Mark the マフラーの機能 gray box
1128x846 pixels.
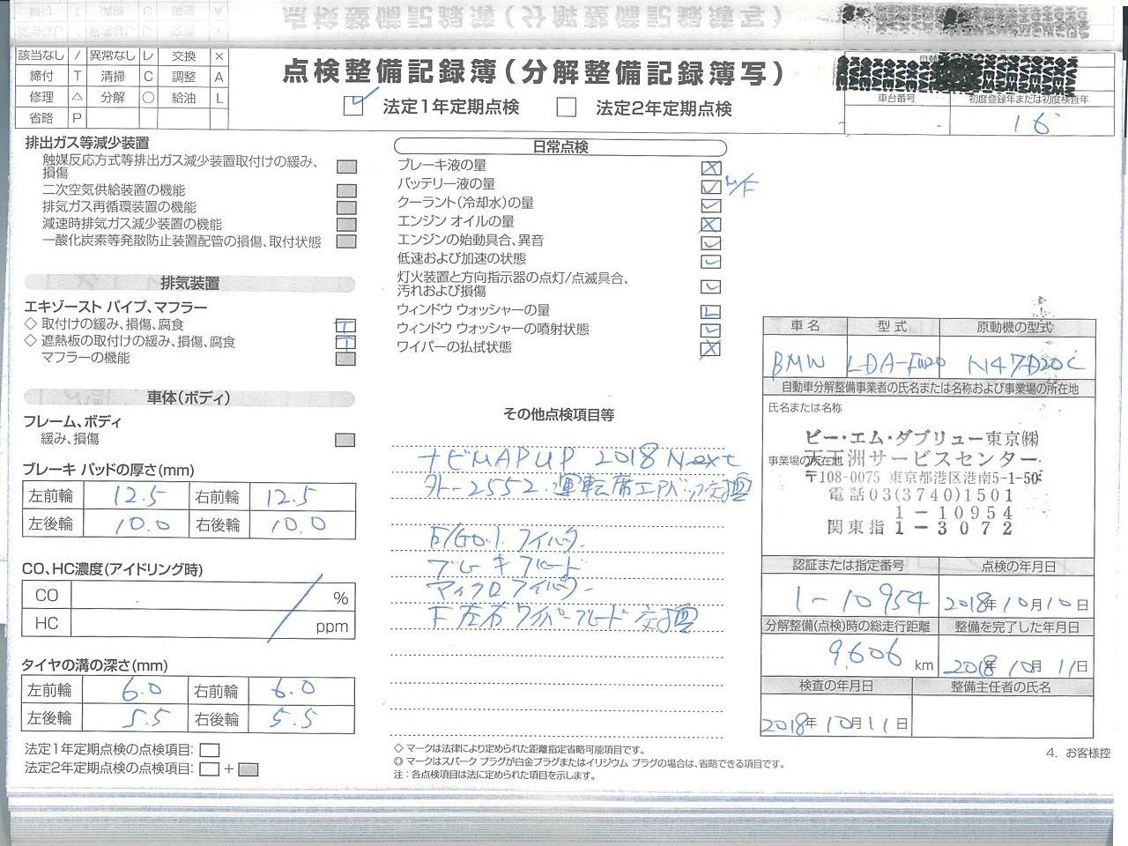(346, 359)
